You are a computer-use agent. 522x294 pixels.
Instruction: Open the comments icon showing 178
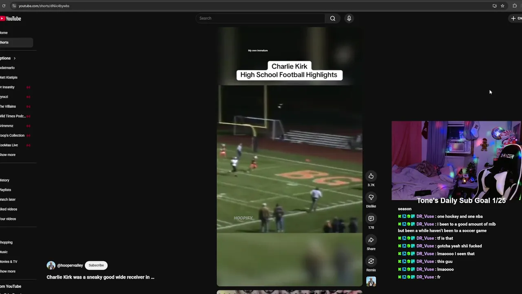[x=371, y=218]
